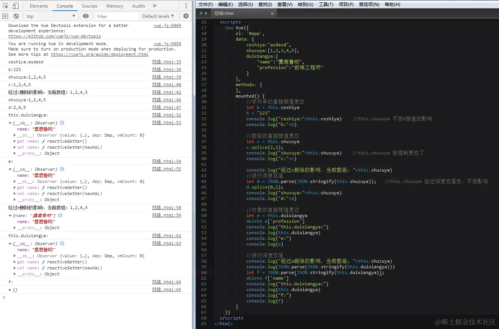Open the vue-devtools GitHub link

click(x=55, y=36)
